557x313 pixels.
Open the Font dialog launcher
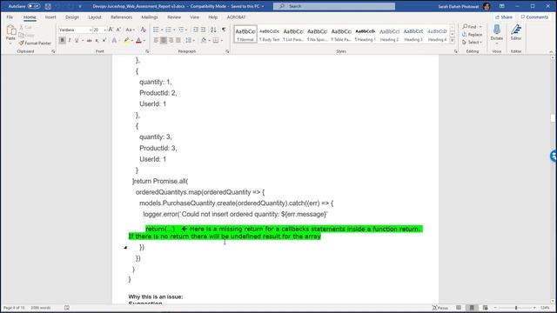[x=147, y=51]
